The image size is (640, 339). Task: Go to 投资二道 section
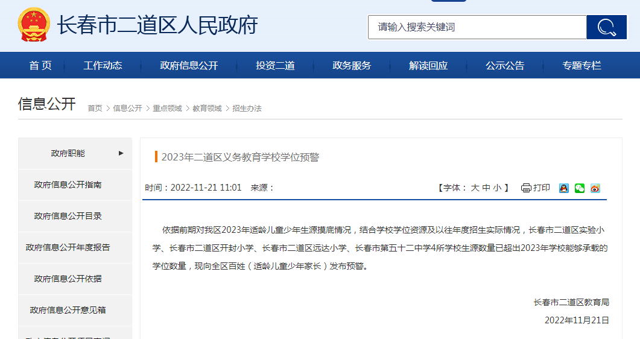pos(275,65)
